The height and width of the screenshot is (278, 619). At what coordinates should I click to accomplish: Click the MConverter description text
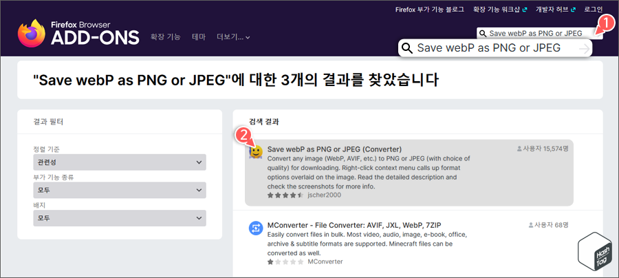click(367, 244)
